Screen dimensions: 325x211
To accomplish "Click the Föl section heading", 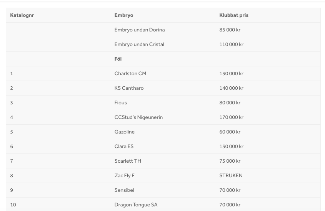I will point(118,59).
